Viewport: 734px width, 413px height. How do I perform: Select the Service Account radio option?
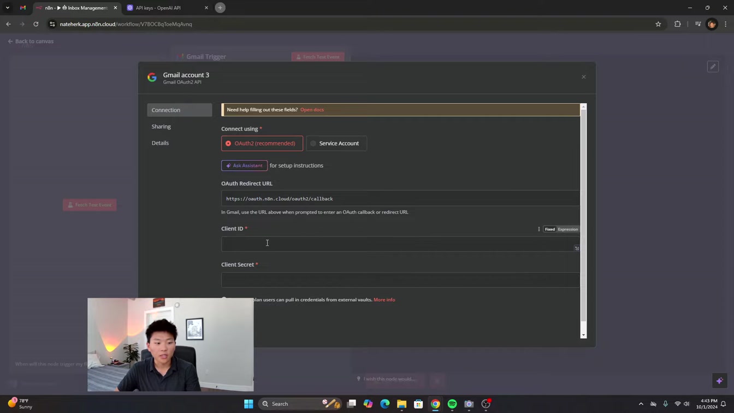[x=336, y=143]
